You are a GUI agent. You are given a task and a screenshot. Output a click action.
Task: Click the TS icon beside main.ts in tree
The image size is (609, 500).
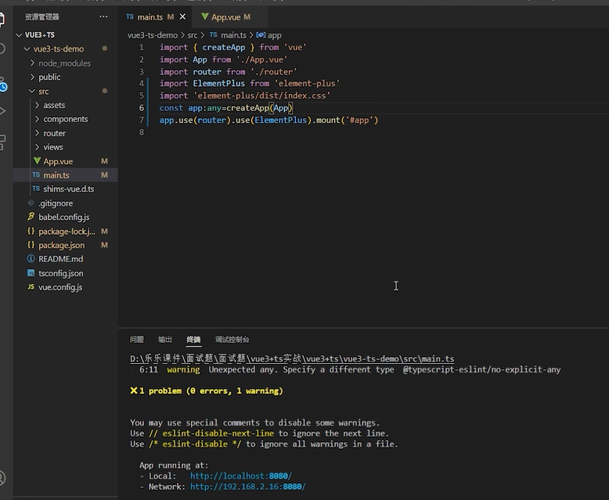pos(36,174)
